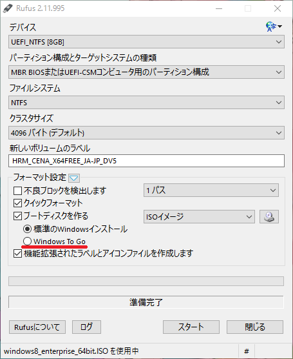Image resolution: width=293 pixels, height=359 pixels.
Task: Open the ログ button
Action: click(86, 327)
